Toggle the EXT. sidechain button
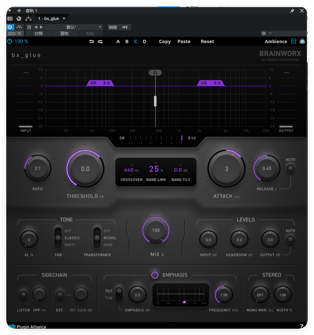314x335 pixels. coord(60,295)
